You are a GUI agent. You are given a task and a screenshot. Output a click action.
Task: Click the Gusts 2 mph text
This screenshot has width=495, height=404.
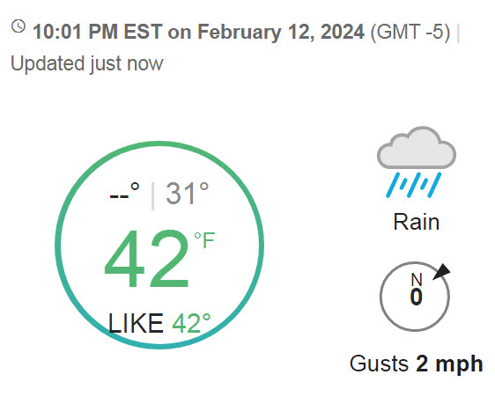point(416,364)
